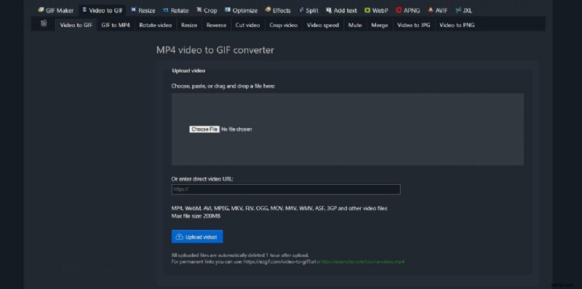Switch to the Reverse tab

[216, 25]
